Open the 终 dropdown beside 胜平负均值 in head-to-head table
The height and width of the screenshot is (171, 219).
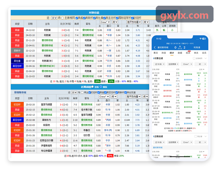pyautogui.click(x=146, y=22)
